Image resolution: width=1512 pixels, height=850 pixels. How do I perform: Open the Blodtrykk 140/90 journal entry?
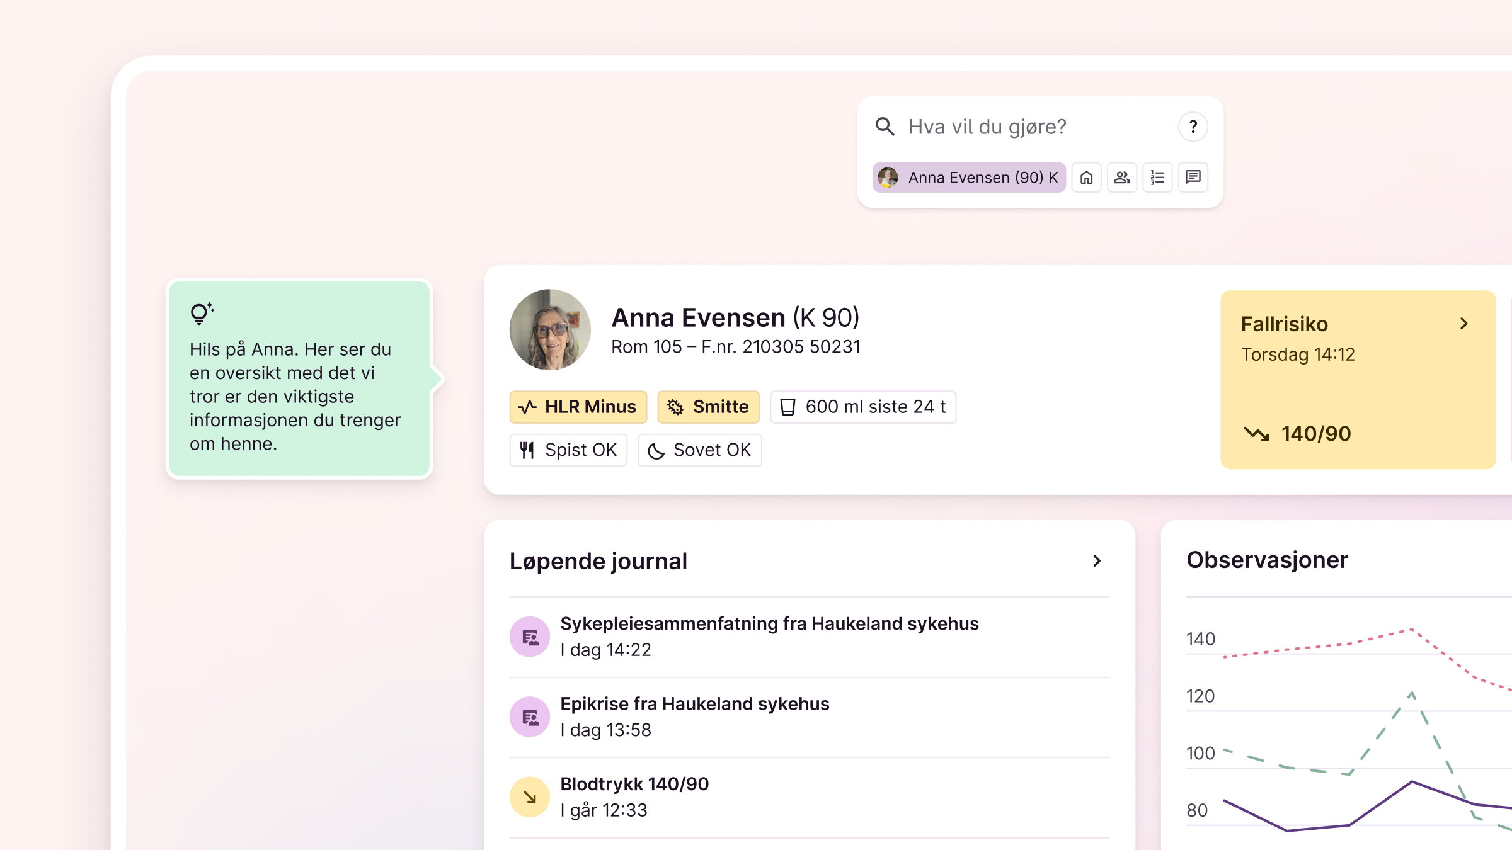tap(810, 797)
